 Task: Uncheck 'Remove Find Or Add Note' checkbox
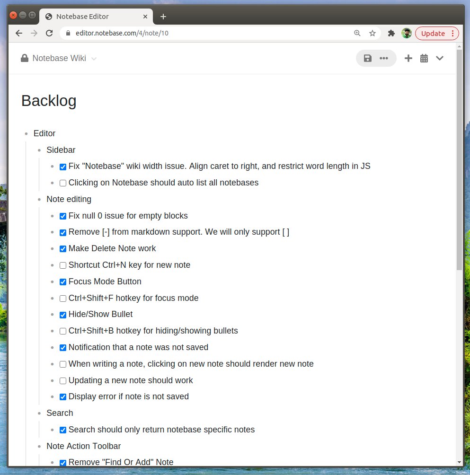coord(63,463)
